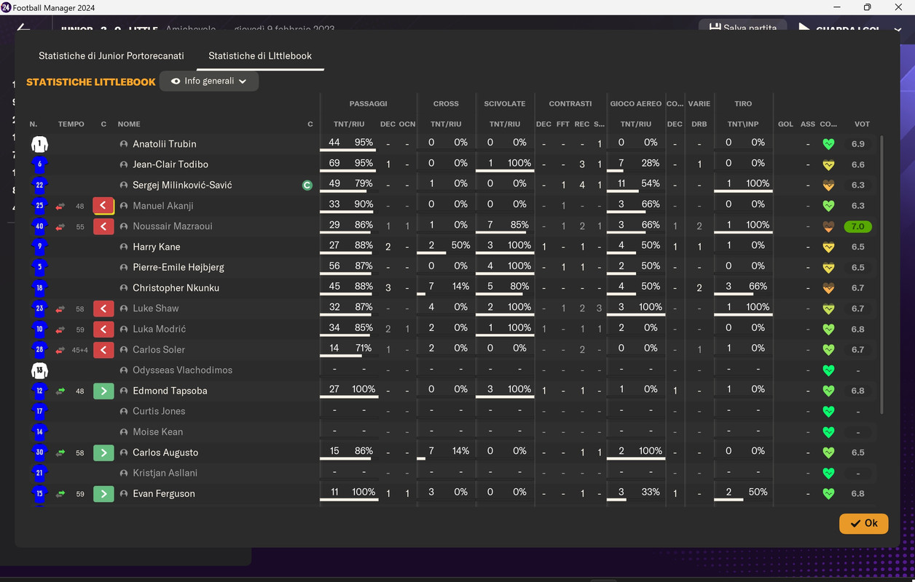Image resolution: width=915 pixels, height=582 pixels.
Task: Click Milinković-Savić's number 22 shirt icon
Action: pyautogui.click(x=39, y=186)
